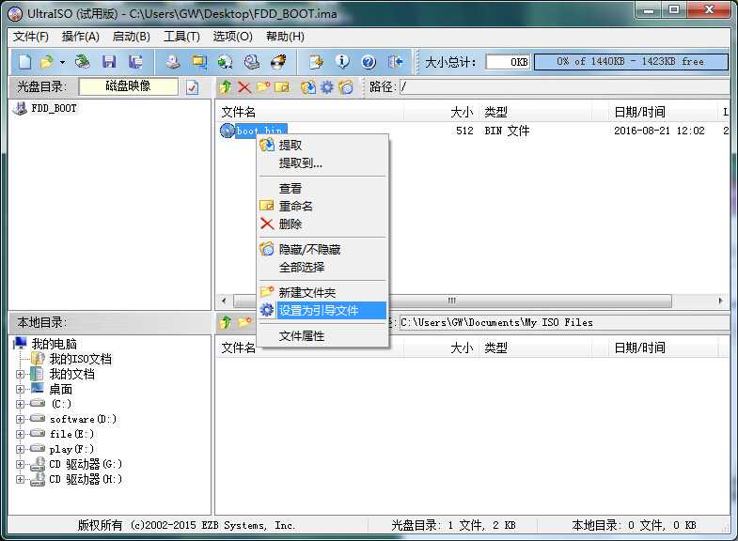Click the Rename icon in image toolbar

pyautogui.click(x=282, y=87)
